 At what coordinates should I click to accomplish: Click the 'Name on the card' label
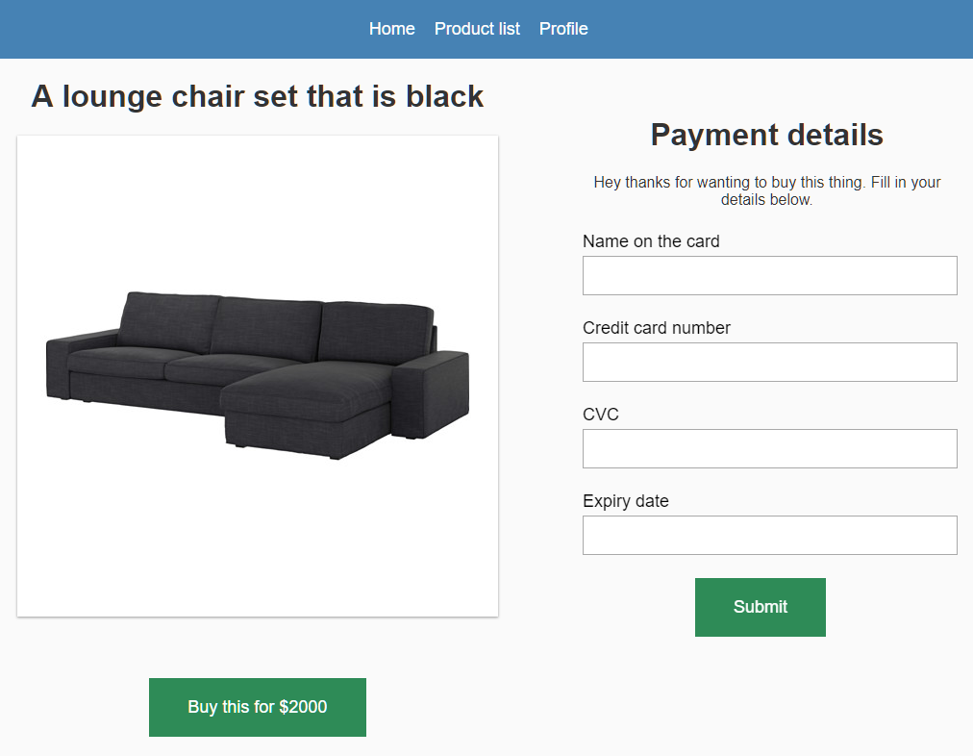tap(651, 241)
